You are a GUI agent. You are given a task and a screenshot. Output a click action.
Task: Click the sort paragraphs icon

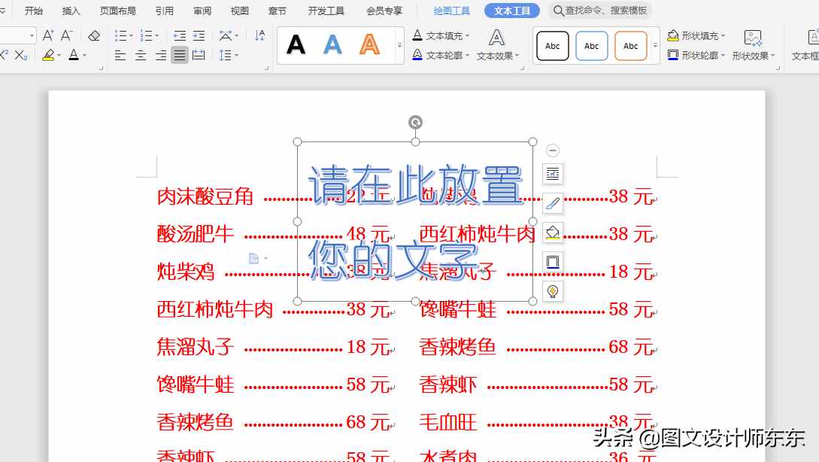259,36
